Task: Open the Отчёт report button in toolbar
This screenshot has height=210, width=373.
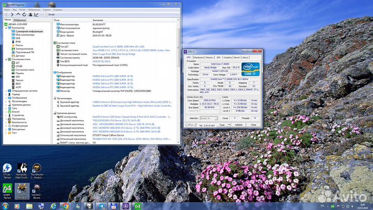Action: pos(49,15)
